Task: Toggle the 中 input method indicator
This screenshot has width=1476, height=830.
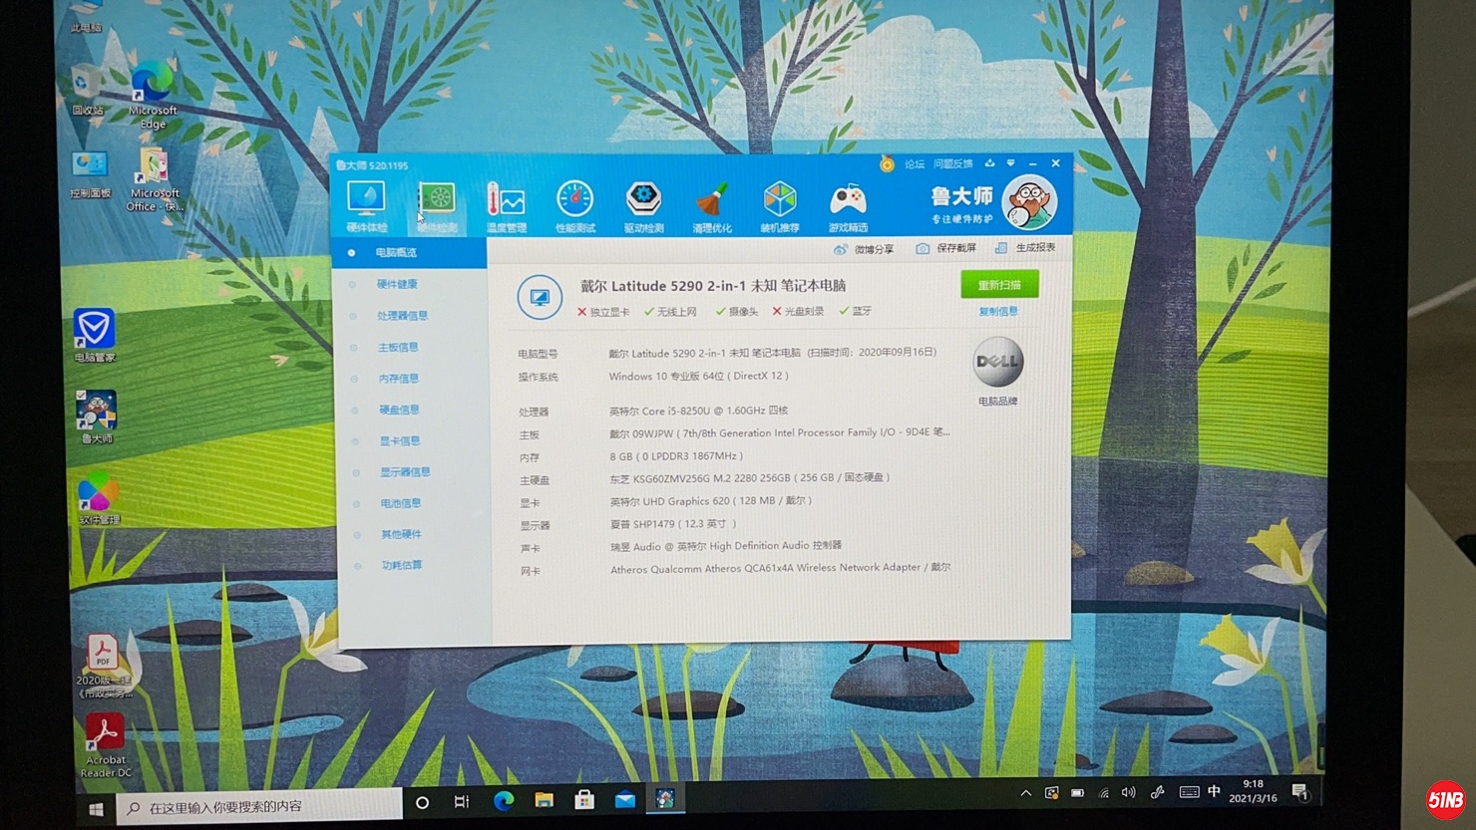Action: click(1214, 792)
